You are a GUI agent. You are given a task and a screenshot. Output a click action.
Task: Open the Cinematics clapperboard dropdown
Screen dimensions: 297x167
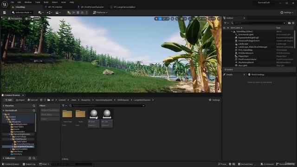point(58,13)
